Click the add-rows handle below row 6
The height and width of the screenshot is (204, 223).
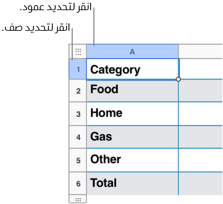[78, 199]
